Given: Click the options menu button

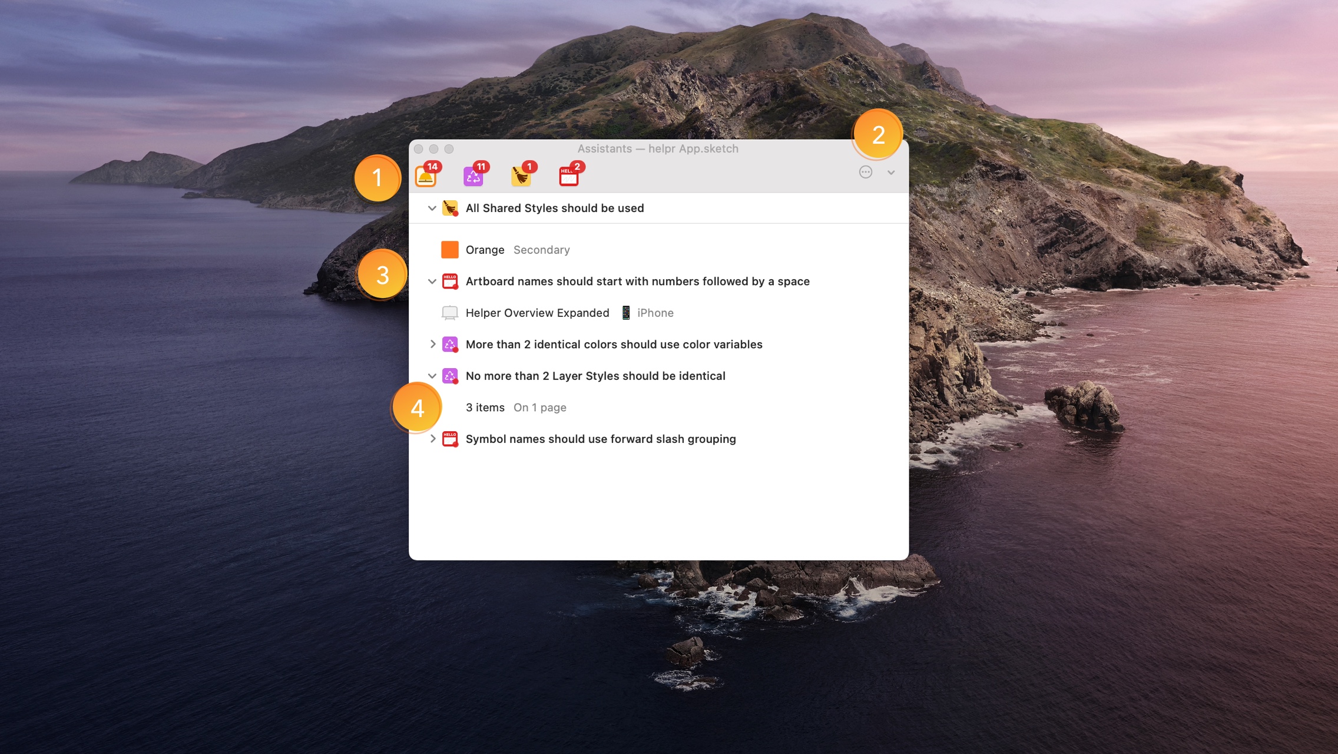Looking at the screenshot, I should coord(865,172).
